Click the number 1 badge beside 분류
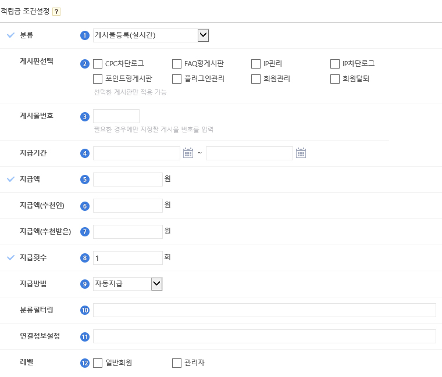The image size is (442, 377). [x=85, y=35]
